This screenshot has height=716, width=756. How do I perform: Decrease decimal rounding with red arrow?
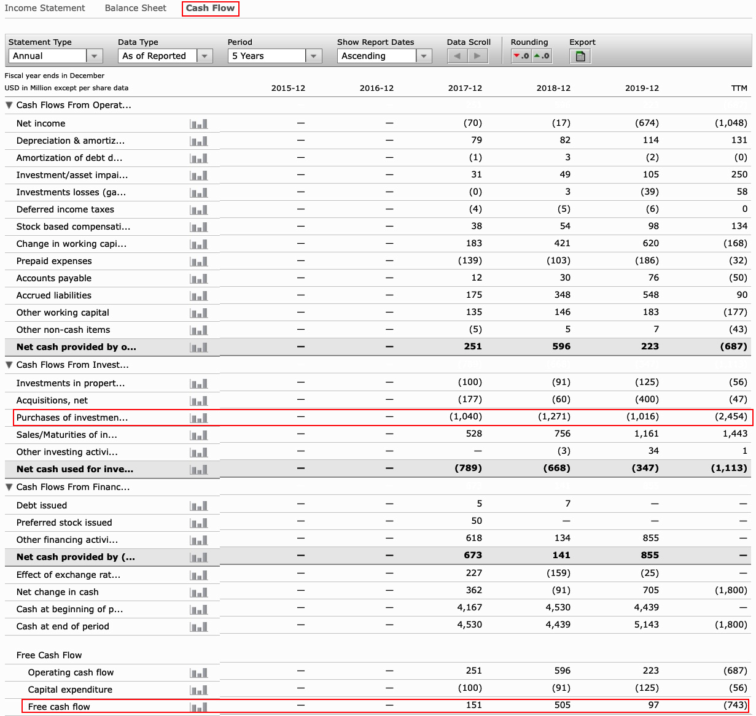coord(521,56)
